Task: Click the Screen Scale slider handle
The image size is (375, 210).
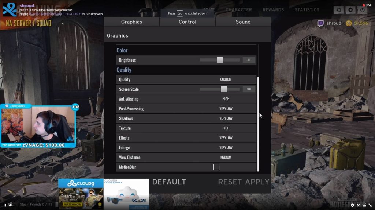Action: [x=224, y=89]
